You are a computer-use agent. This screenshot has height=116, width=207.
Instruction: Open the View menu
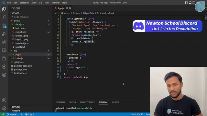(34, 3)
